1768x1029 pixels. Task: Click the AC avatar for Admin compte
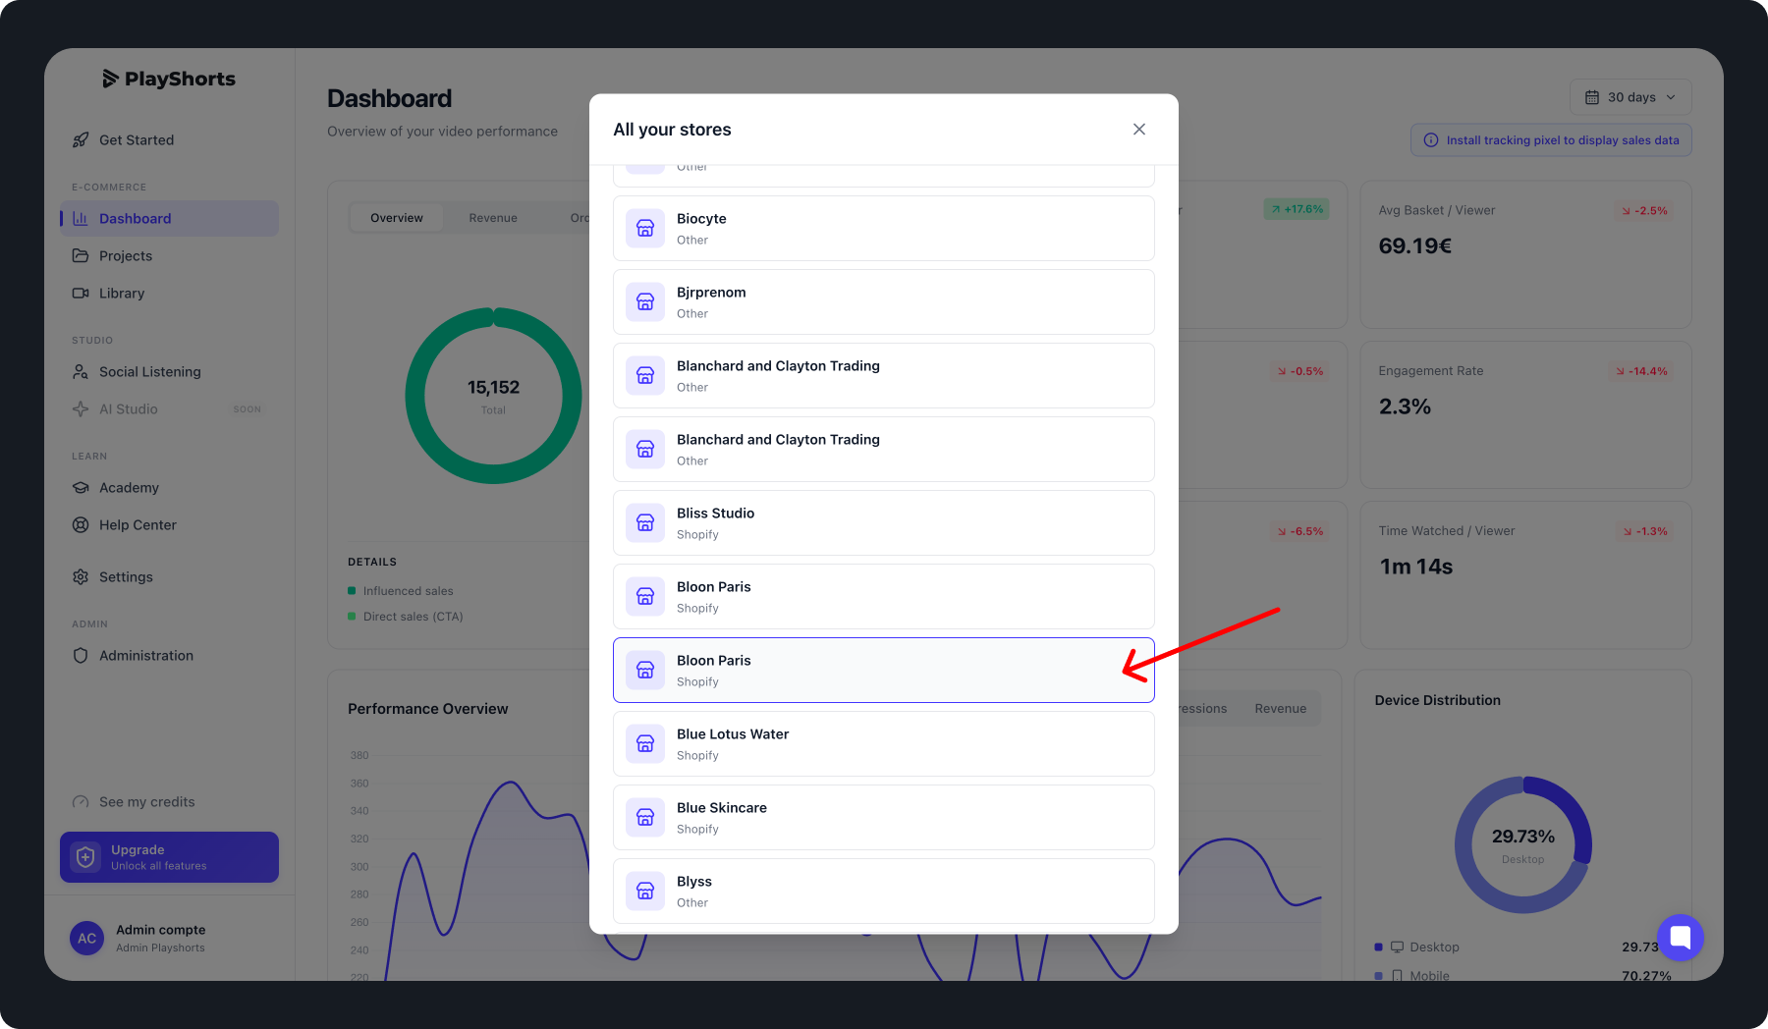(86, 938)
